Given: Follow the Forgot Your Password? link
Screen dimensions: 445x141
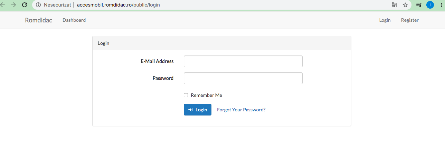Looking at the screenshot, I should click(x=241, y=110).
